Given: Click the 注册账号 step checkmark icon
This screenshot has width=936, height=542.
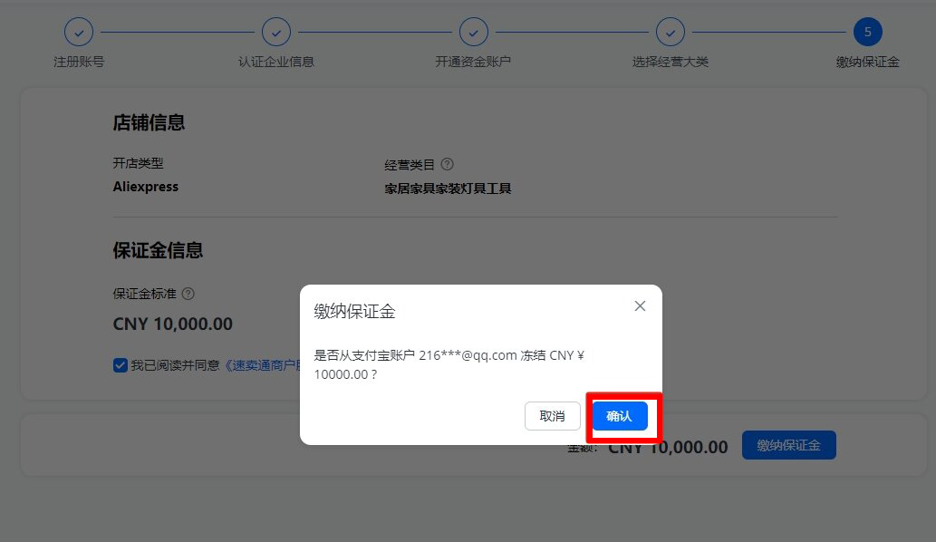Looking at the screenshot, I should 79,33.
